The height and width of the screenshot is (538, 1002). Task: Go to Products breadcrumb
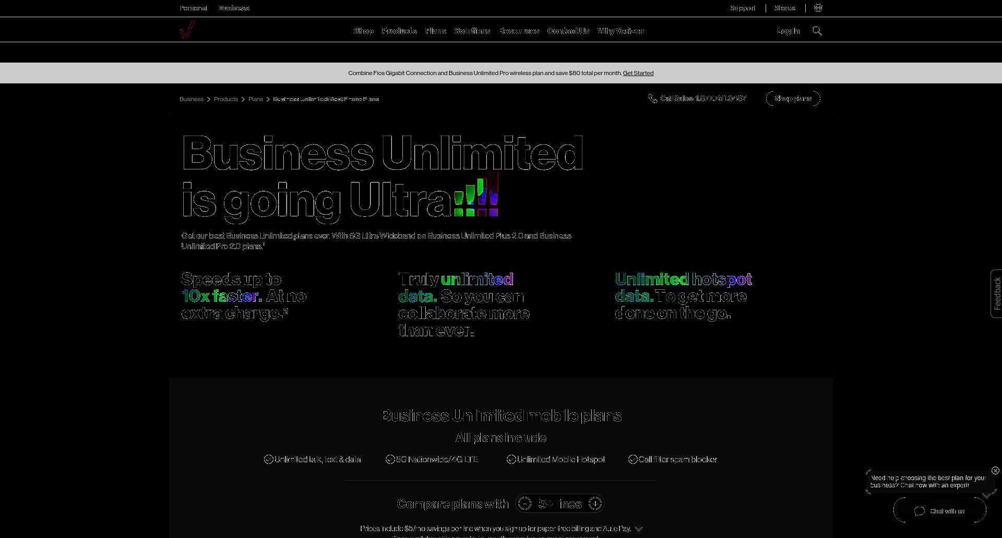point(226,99)
